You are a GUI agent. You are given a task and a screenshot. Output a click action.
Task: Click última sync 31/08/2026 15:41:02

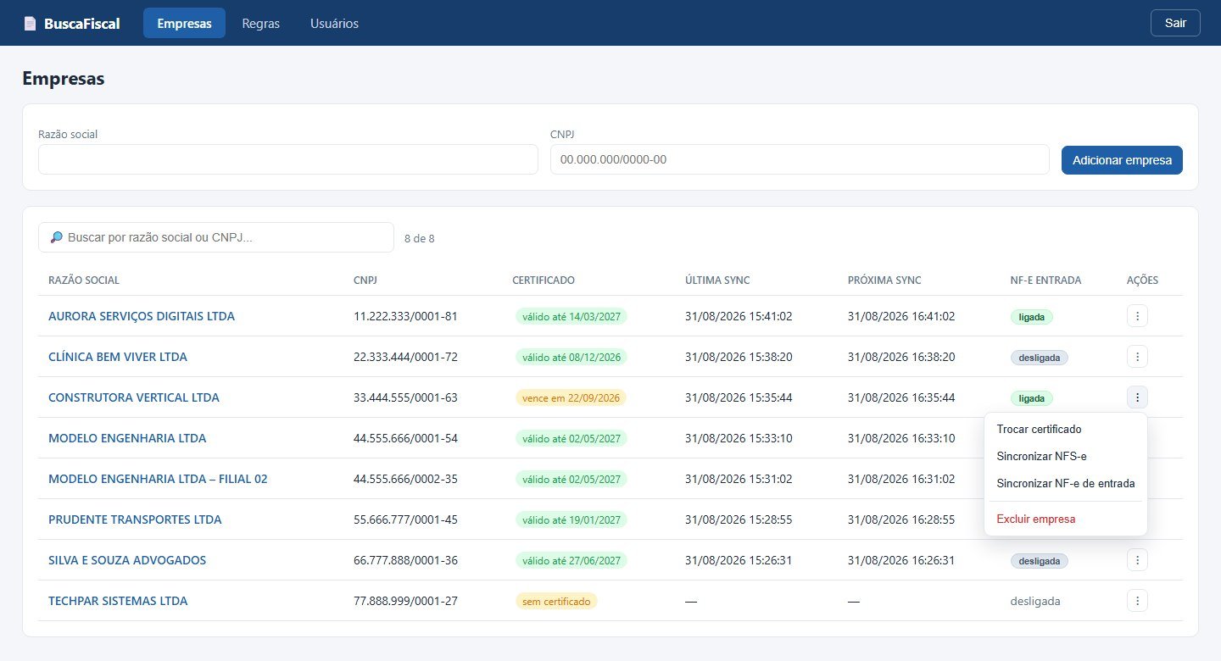tap(739, 316)
